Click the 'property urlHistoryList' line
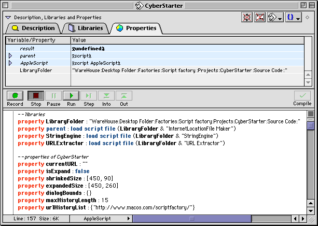This screenshot has width=318, height=226. coord(106,207)
